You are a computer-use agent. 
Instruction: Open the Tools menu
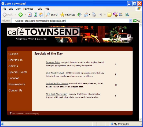39,9
